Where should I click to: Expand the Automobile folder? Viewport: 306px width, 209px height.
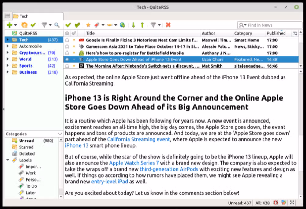pos(8,46)
